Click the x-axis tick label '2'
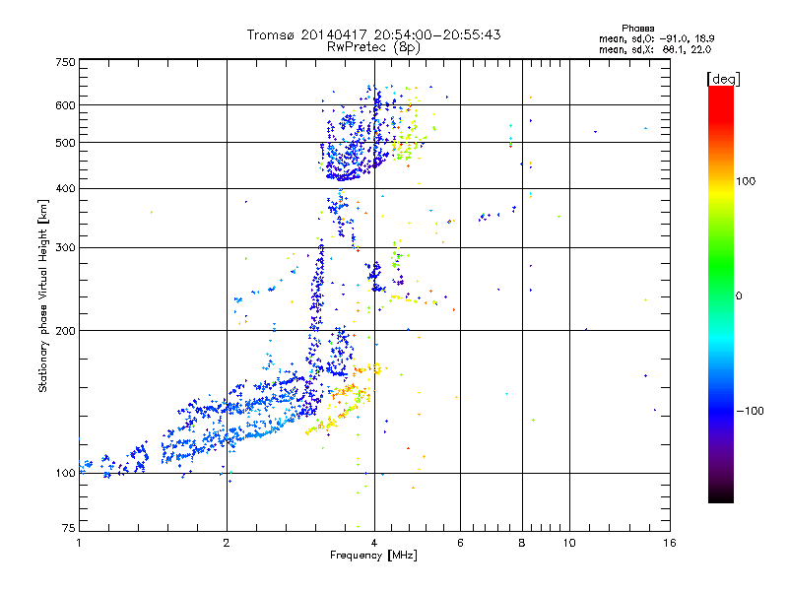This screenshot has height=591, width=788. point(227,543)
